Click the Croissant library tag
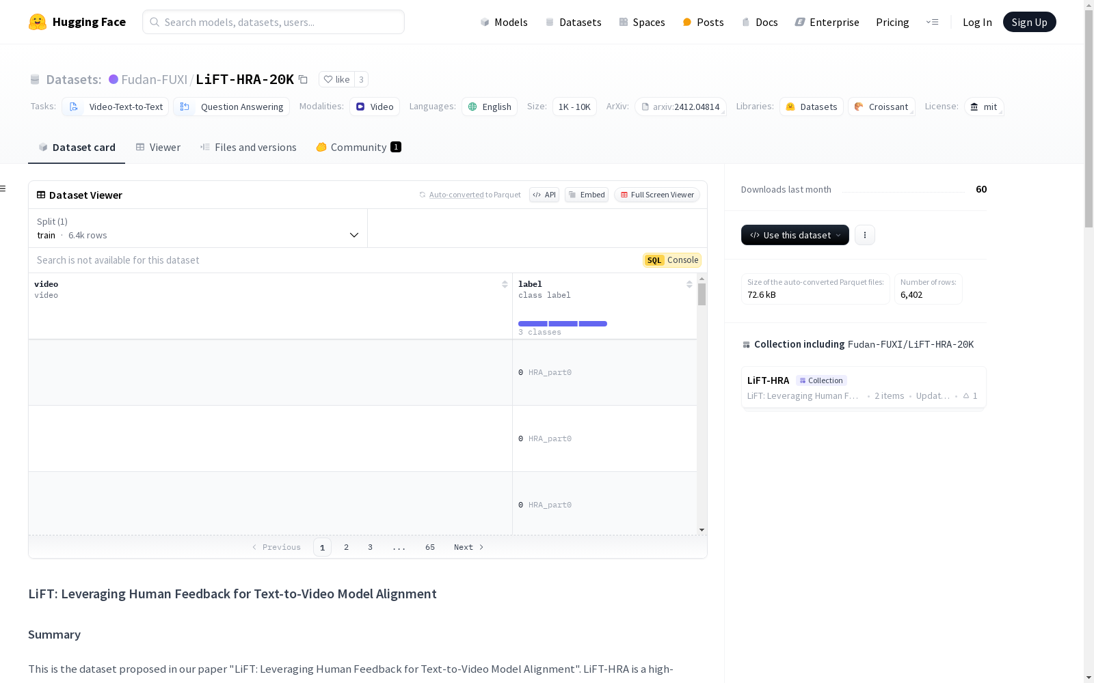1094x683 pixels. (881, 107)
